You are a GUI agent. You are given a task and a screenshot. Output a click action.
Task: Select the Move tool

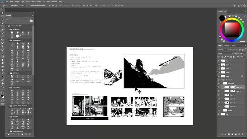pyautogui.click(x=3, y=13)
